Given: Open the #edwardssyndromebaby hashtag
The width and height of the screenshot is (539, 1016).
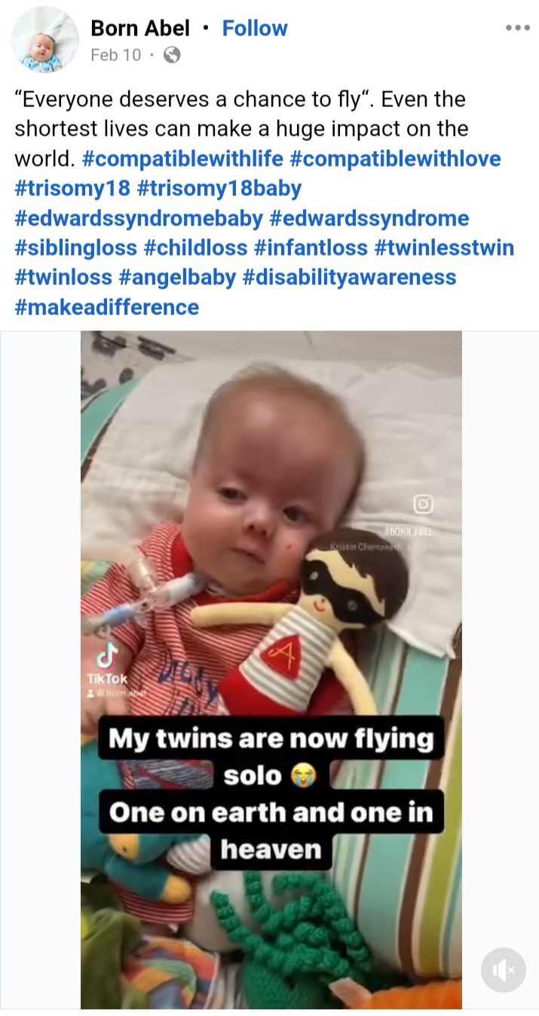Looking at the screenshot, I should pyautogui.click(x=139, y=219).
